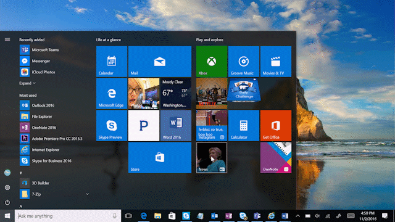Click the Play and explore group header
Viewport: 395px width, 222px height.
(210, 39)
